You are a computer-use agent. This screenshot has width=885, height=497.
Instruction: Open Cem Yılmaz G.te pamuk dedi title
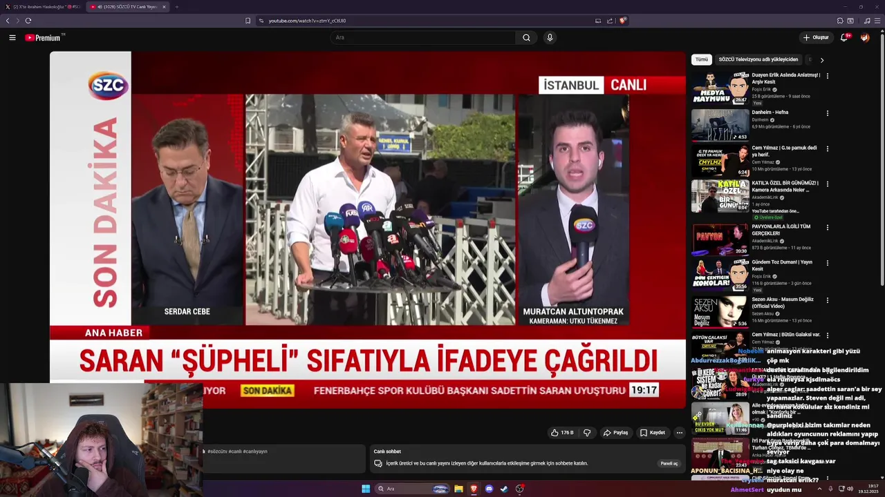784,151
